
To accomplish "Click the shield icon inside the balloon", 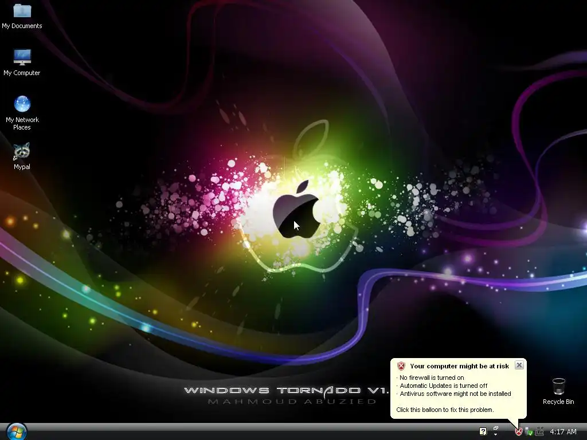I will 401,366.
